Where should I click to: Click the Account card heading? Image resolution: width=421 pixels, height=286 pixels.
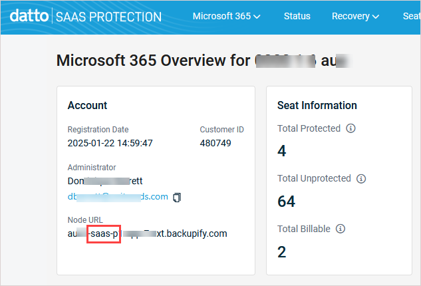87,105
